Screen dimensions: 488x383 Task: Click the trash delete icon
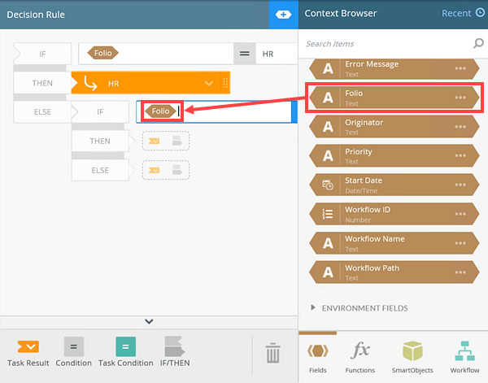273,353
